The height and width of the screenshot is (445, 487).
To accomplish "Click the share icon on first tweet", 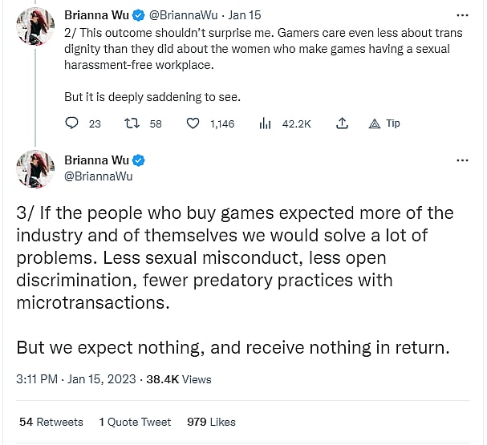I will [x=342, y=123].
